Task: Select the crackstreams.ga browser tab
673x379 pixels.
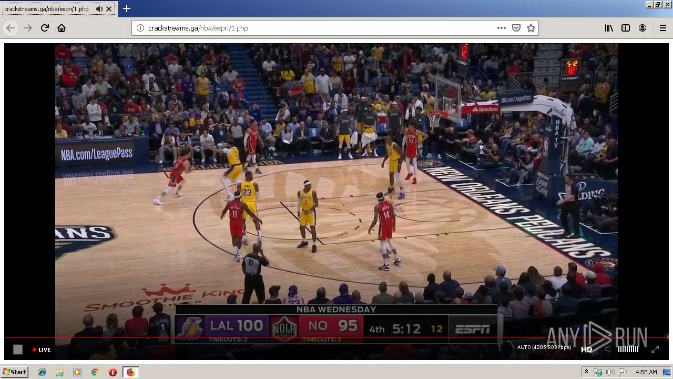Action: 58,9
